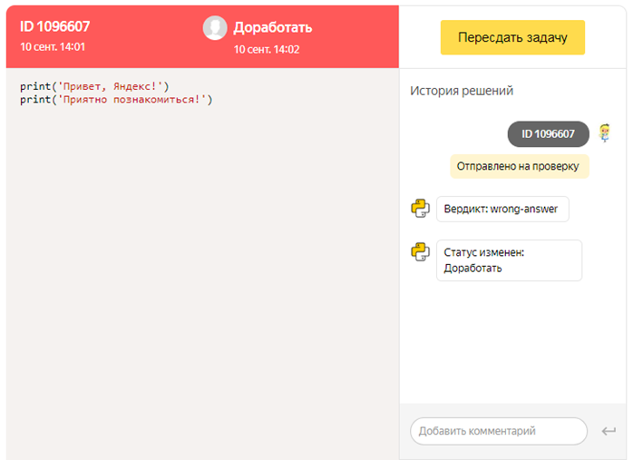The height and width of the screenshot is (460, 633).
Task: Click the Пересдать задачу button
Action: 512,37
